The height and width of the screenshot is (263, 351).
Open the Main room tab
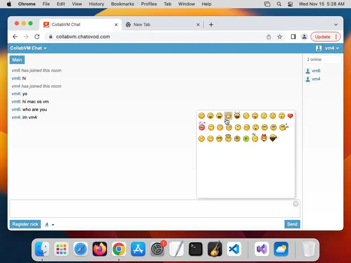tap(17, 60)
